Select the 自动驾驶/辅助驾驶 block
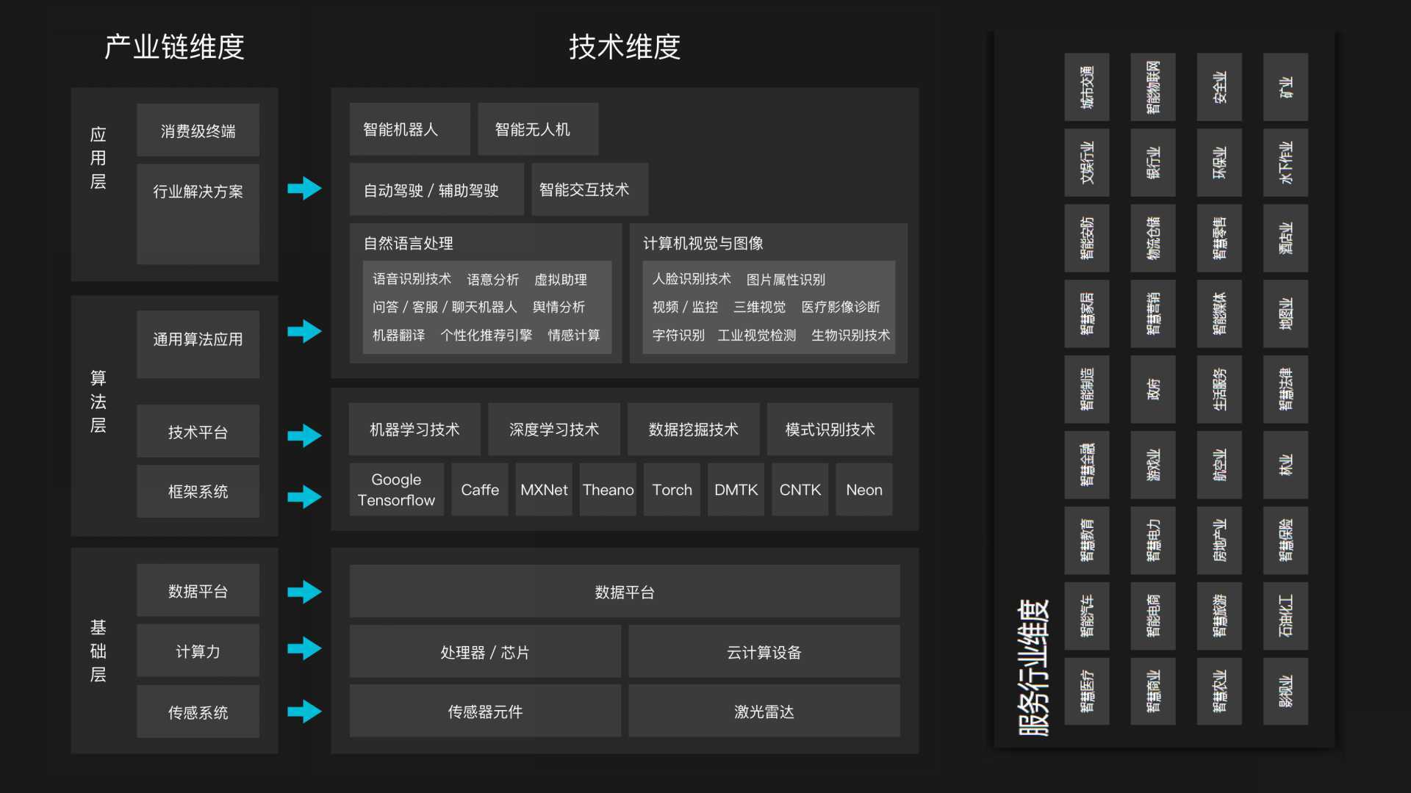Screen dimensions: 1411x793 click(436, 189)
